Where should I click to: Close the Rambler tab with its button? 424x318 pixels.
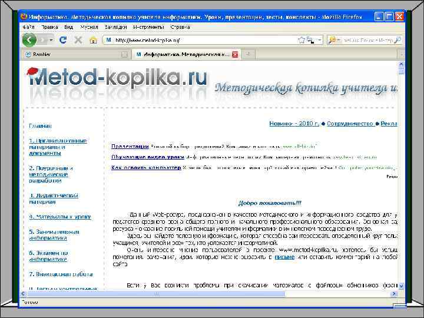click(x=124, y=55)
